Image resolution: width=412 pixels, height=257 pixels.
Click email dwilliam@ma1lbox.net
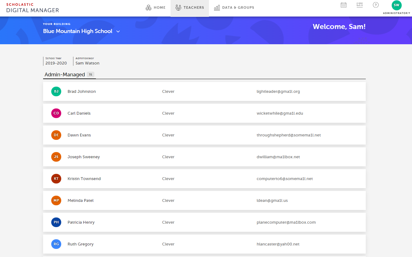278,157
